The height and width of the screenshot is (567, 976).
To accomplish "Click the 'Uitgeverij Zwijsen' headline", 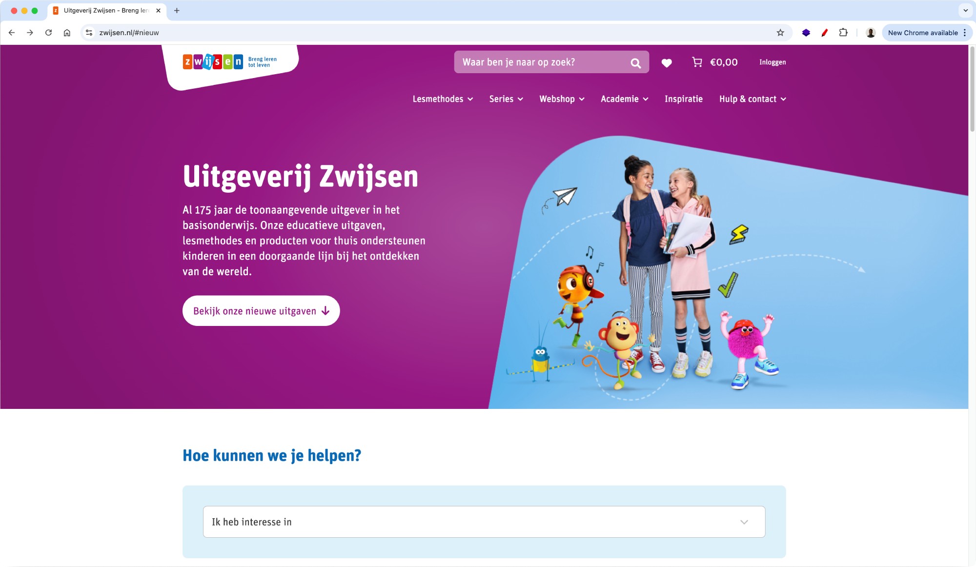I will [x=301, y=176].
